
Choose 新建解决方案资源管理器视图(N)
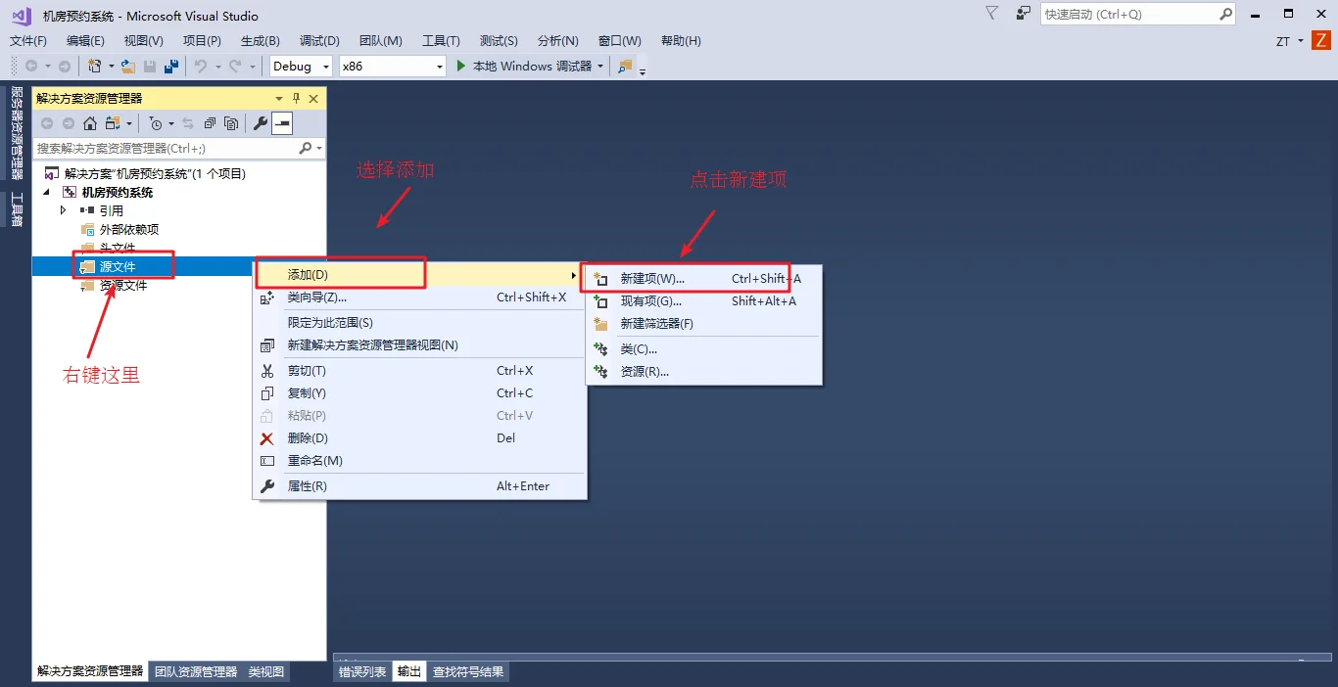coord(420,345)
